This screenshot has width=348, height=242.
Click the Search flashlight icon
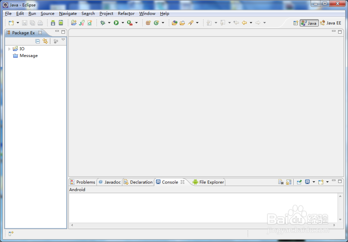(191, 23)
